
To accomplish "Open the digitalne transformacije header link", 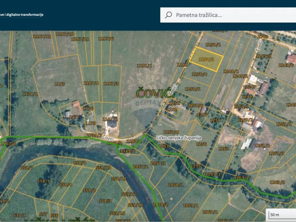I will (22, 14).
